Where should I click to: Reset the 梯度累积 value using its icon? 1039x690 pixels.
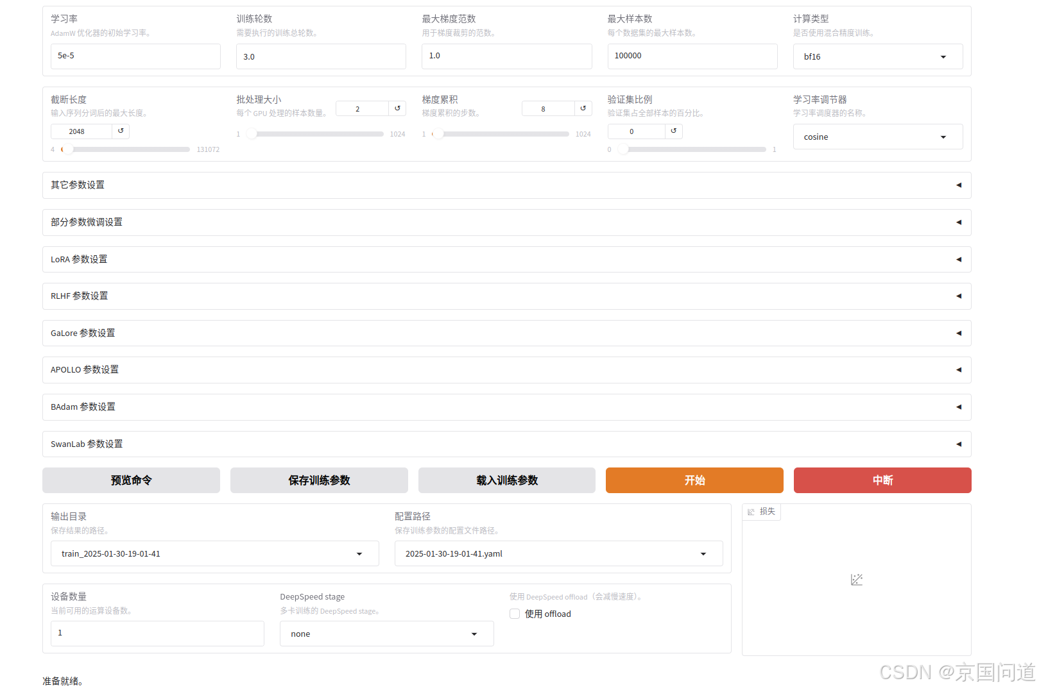click(x=583, y=108)
